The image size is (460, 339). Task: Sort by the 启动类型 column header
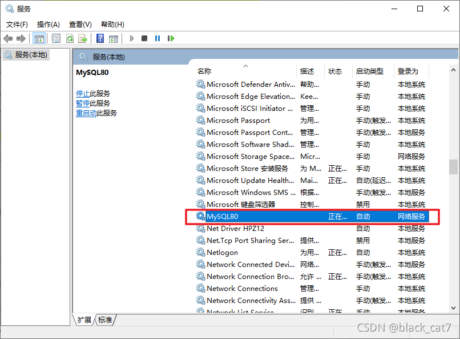click(373, 71)
